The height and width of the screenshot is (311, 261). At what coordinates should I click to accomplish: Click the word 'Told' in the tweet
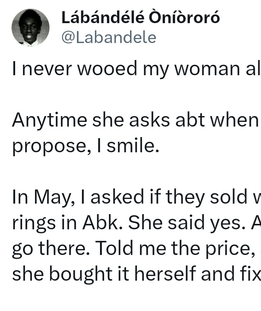pyautogui.click(x=114, y=248)
